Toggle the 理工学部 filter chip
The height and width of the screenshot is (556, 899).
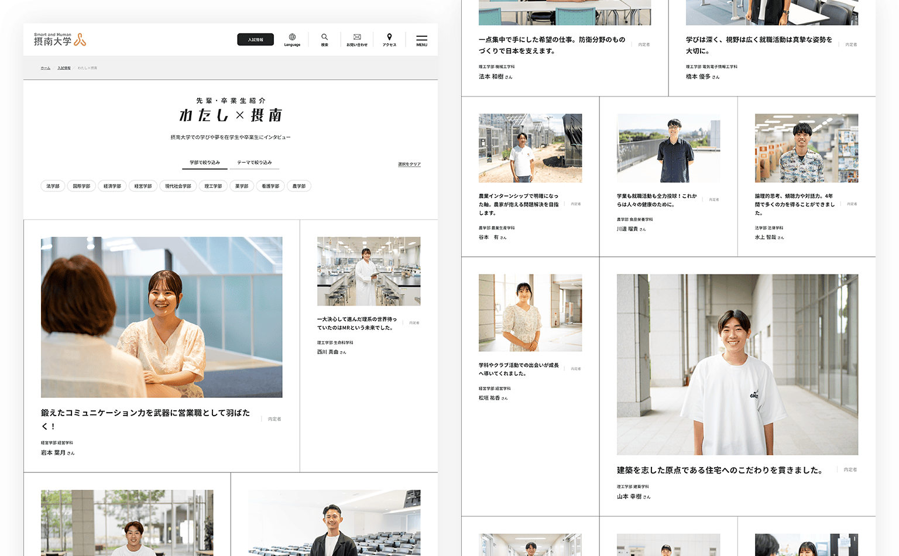click(213, 186)
